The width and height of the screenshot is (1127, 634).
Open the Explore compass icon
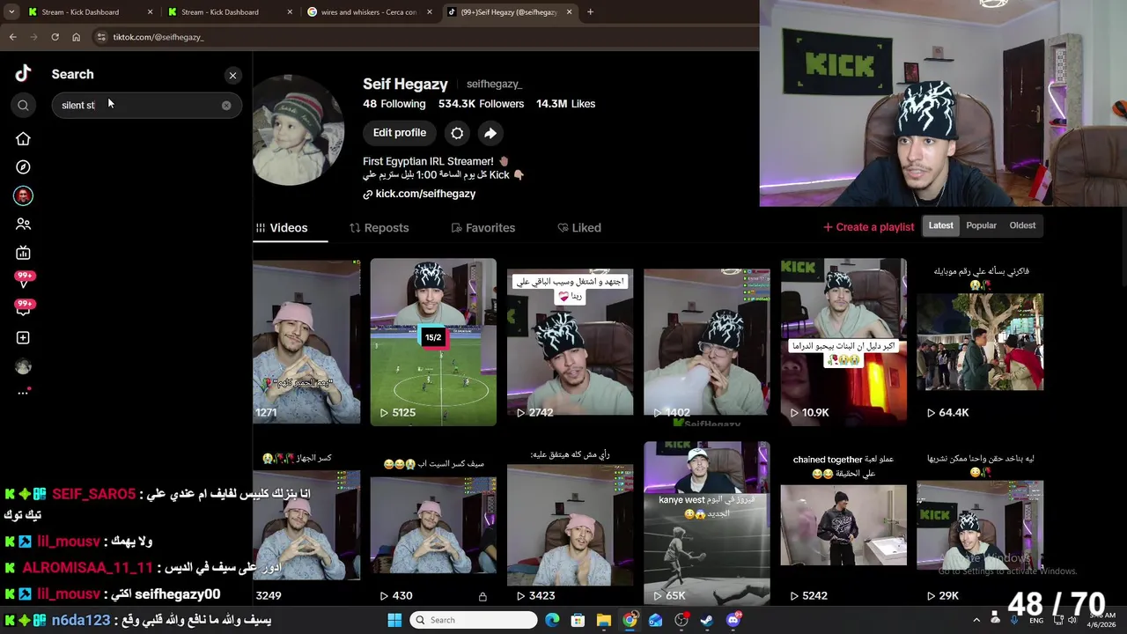tap(23, 167)
